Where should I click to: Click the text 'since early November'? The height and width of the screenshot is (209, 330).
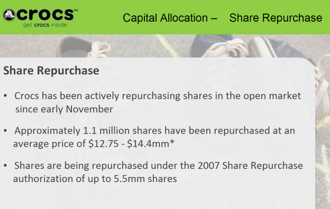point(64,109)
